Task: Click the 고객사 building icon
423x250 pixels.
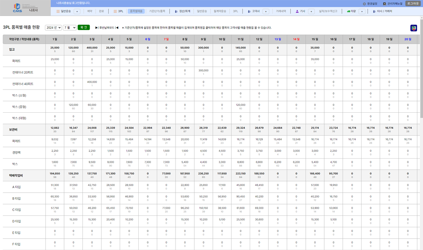Action: (x=249, y=11)
